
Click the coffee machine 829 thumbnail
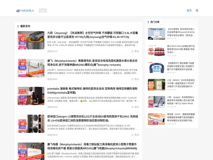(x=31, y=96)
